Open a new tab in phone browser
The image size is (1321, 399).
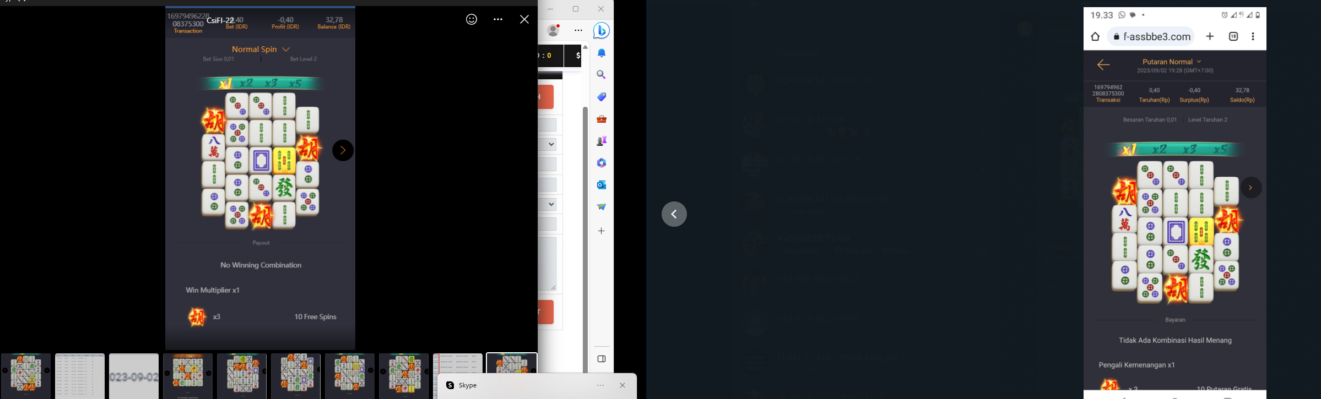pos(1210,36)
